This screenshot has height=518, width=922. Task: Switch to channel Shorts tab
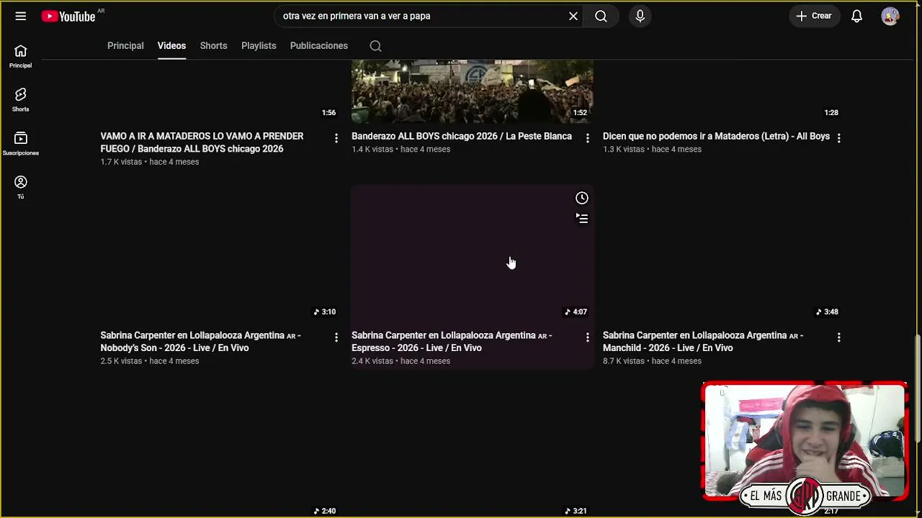point(213,45)
